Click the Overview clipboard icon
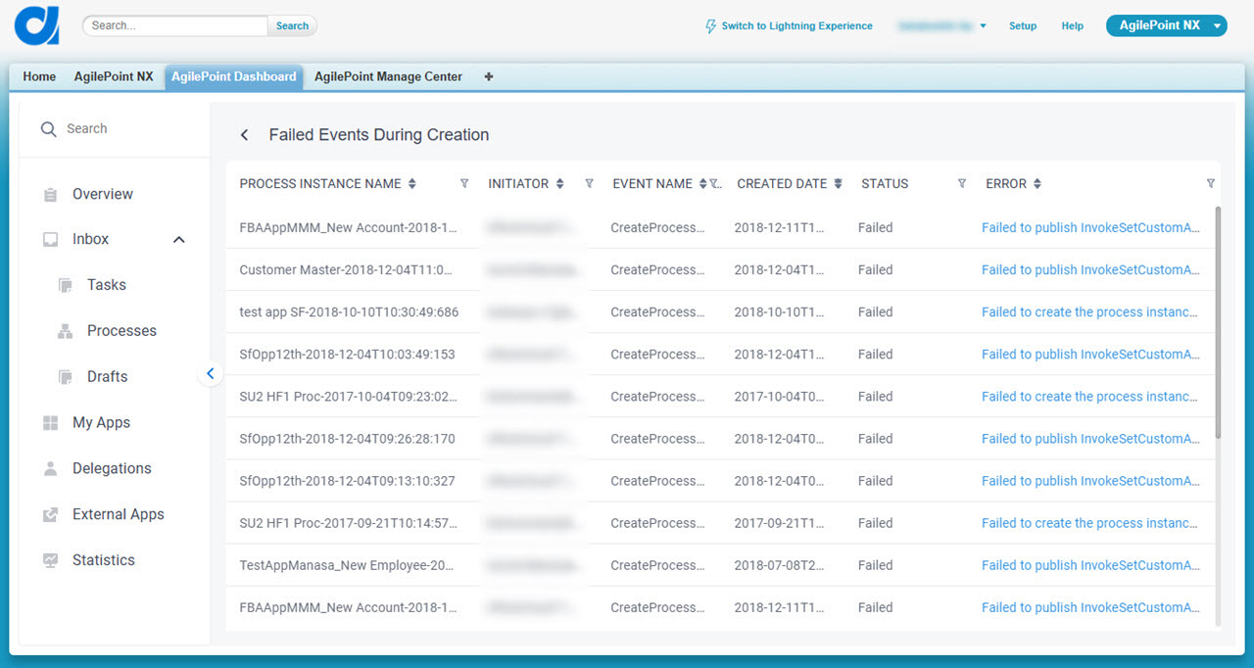Screen dimensions: 1254x668 [50, 195]
